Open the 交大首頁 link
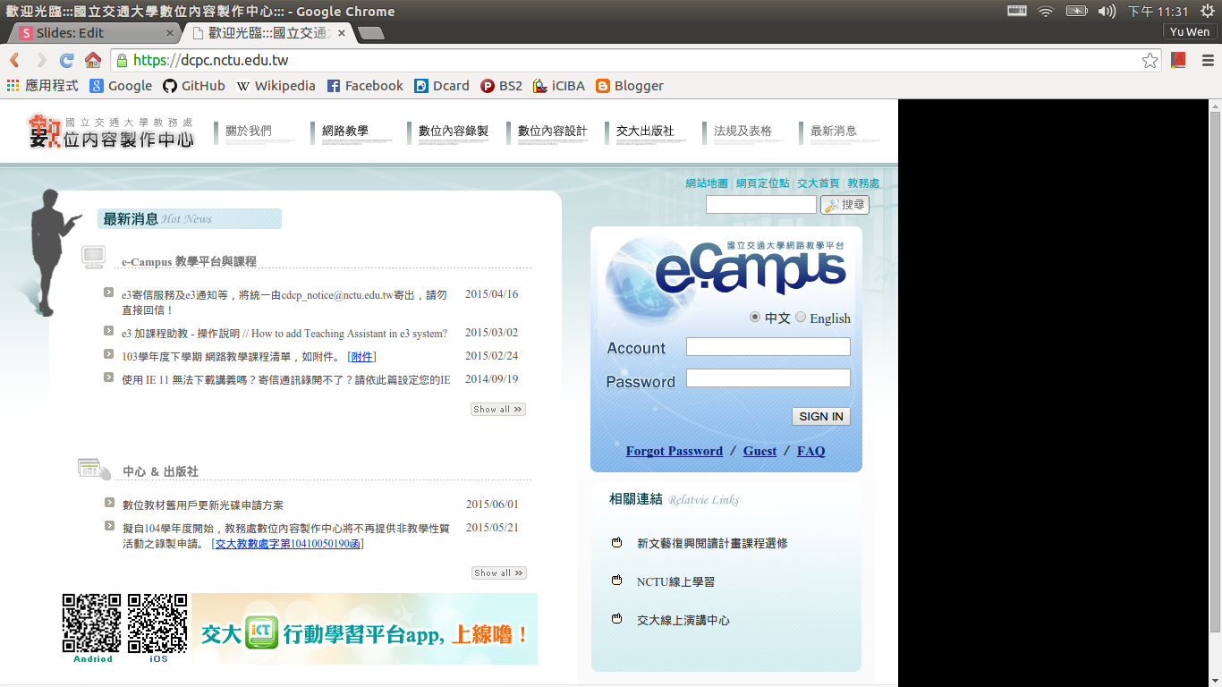This screenshot has width=1222, height=687. 818,183
